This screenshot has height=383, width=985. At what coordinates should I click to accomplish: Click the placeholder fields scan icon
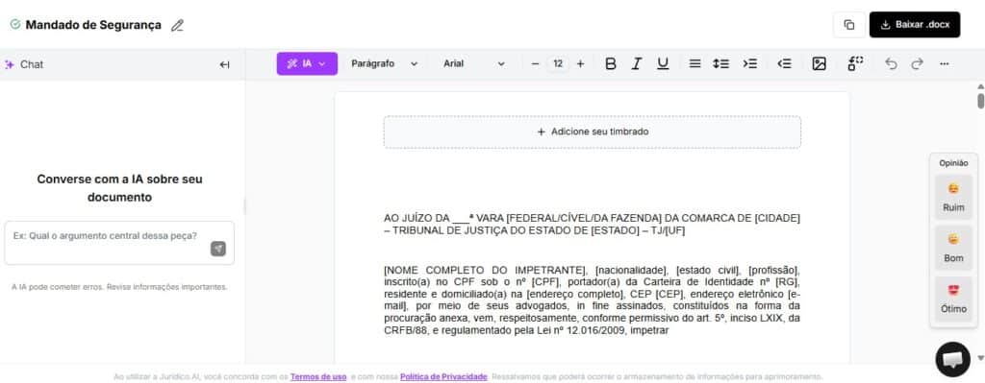point(855,64)
